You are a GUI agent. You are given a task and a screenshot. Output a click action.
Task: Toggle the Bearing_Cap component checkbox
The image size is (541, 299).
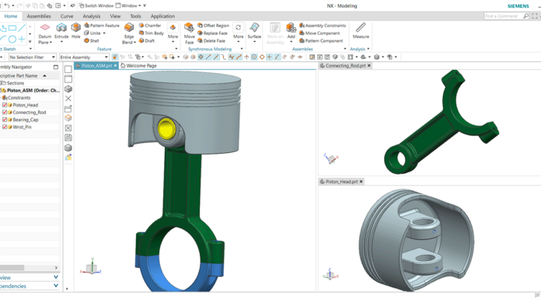(x=5, y=120)
